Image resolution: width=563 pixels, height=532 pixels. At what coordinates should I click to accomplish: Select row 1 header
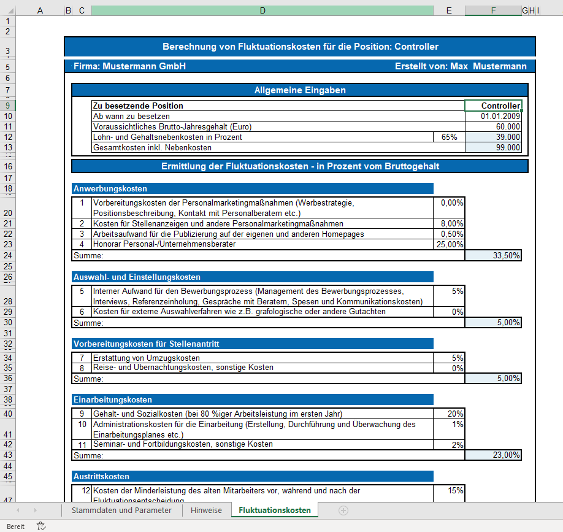tap(8, 21)
